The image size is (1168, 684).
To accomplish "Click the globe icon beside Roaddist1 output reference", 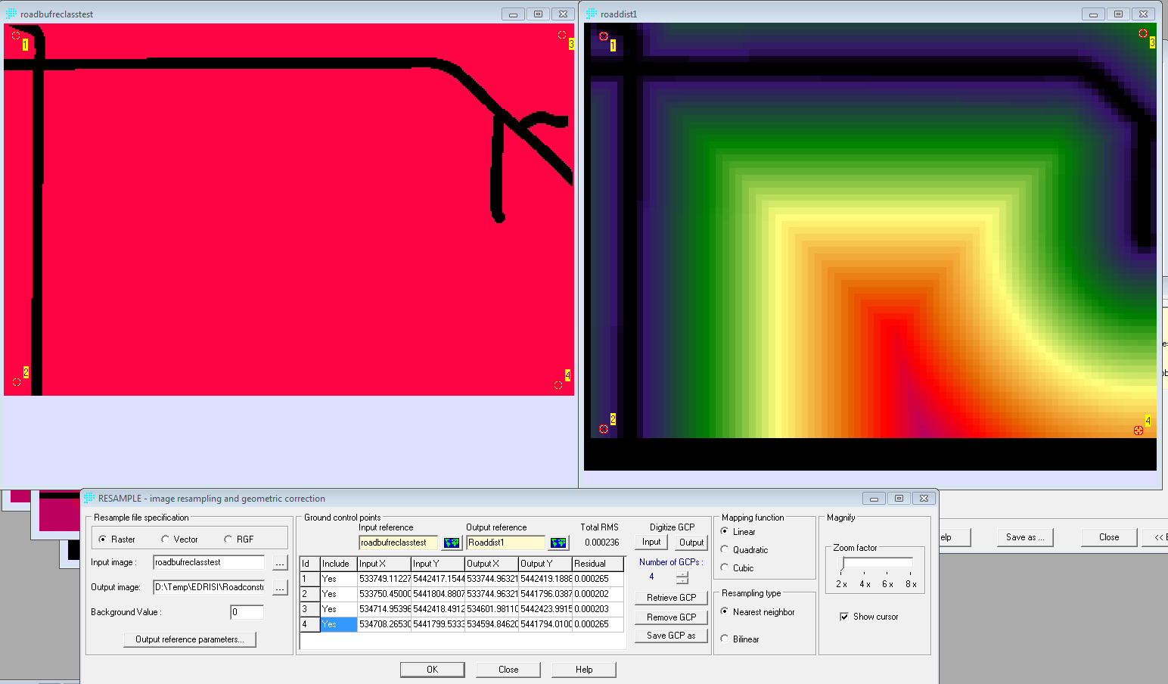I will [558, 543].
